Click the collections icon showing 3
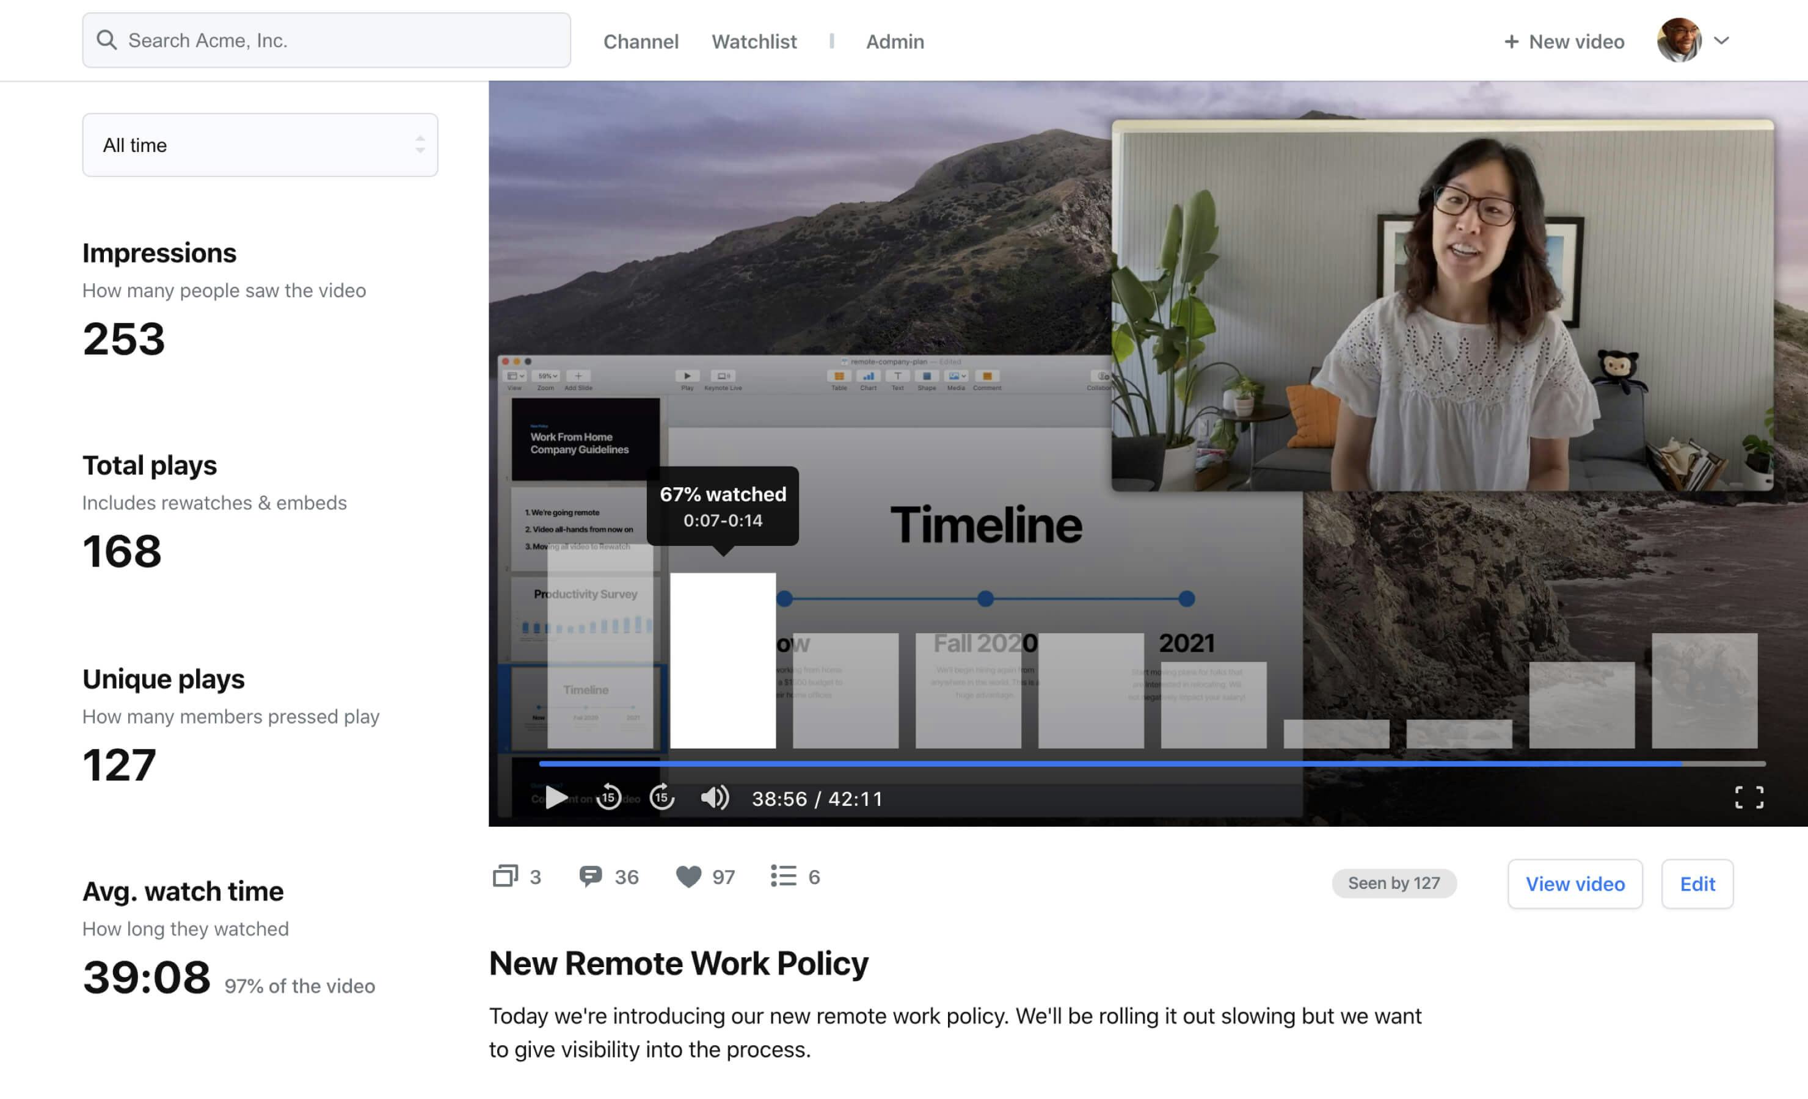The width and height of the screenshot is (1808, 1099). point(505,876)
